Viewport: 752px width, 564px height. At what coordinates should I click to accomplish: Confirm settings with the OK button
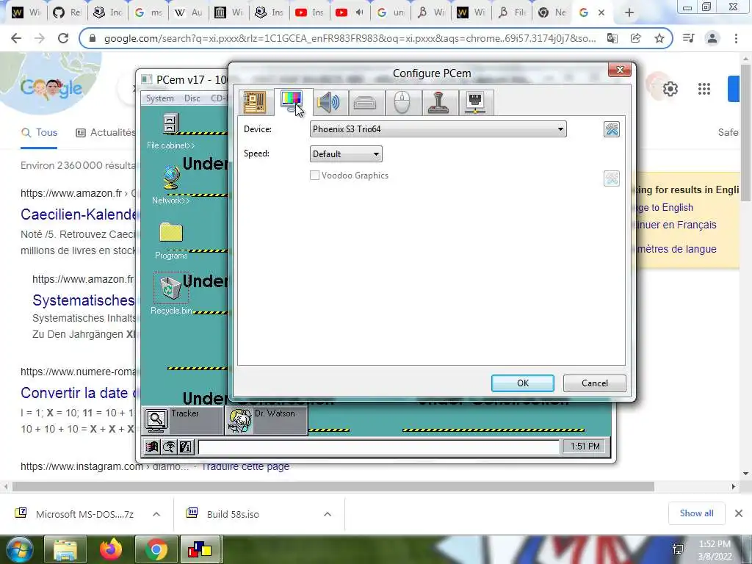523,383
